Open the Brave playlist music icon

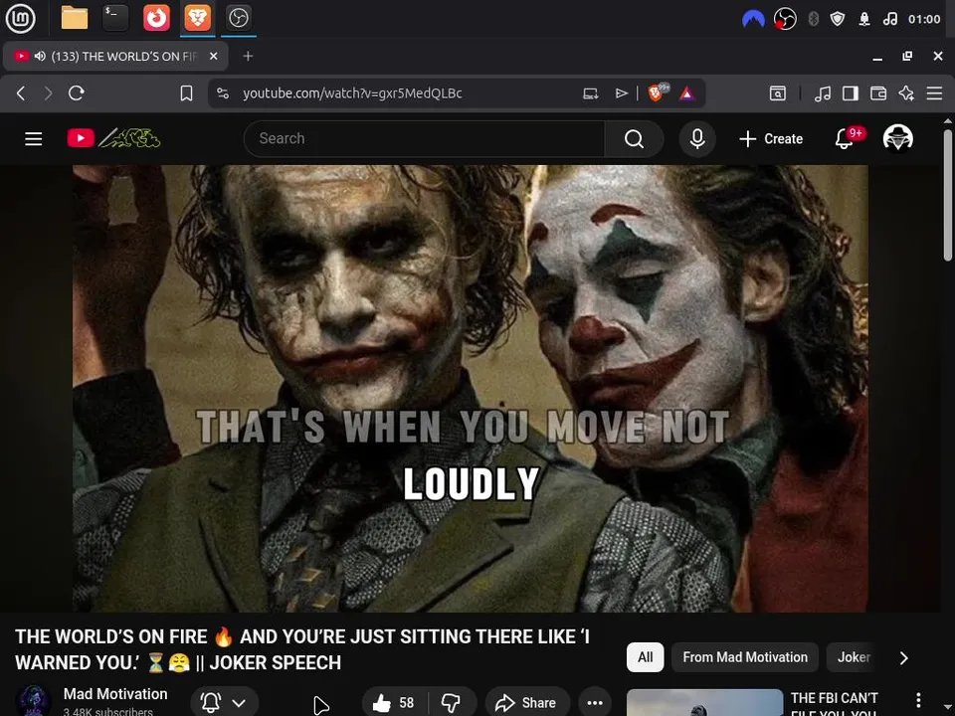tap(823, 93)
